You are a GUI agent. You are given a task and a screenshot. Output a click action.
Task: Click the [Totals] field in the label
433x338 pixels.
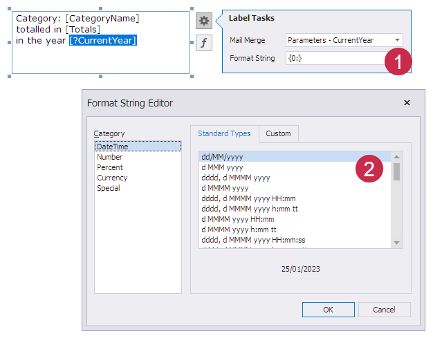83,30
